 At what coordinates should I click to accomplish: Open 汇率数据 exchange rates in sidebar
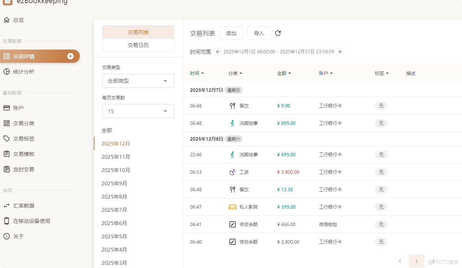(24, 206)
